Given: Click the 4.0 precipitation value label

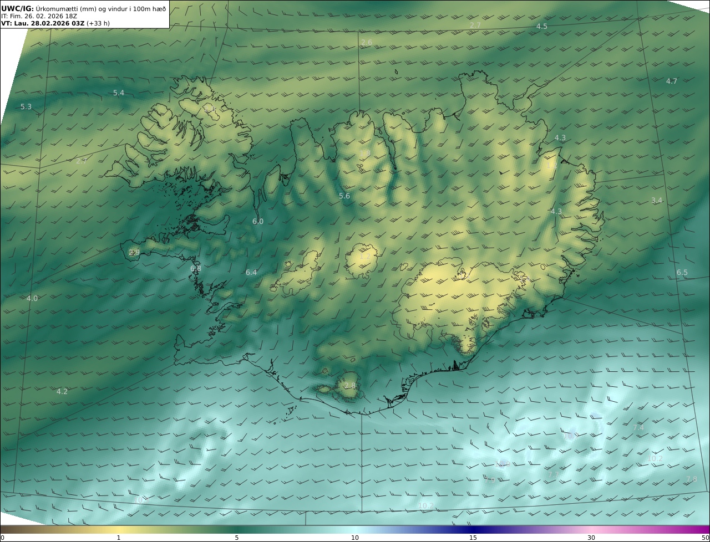Looking at the screenshot, I should pyautogui.click(x=32, y=299).
